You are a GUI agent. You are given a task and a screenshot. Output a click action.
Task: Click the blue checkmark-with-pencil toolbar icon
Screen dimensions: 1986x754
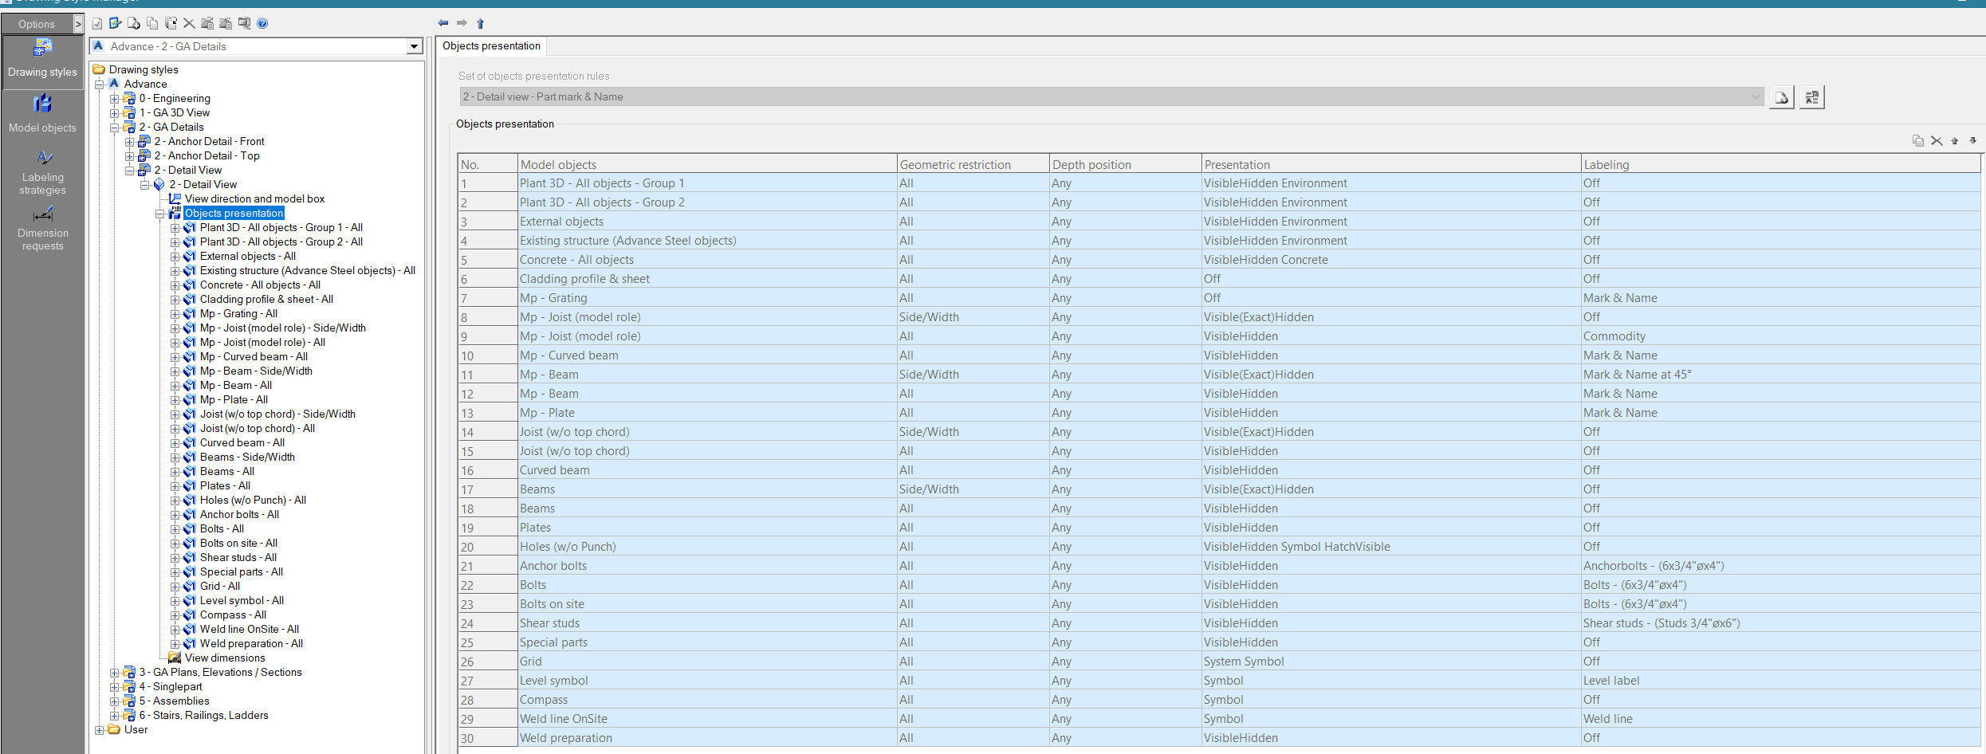tap(116, 24)
